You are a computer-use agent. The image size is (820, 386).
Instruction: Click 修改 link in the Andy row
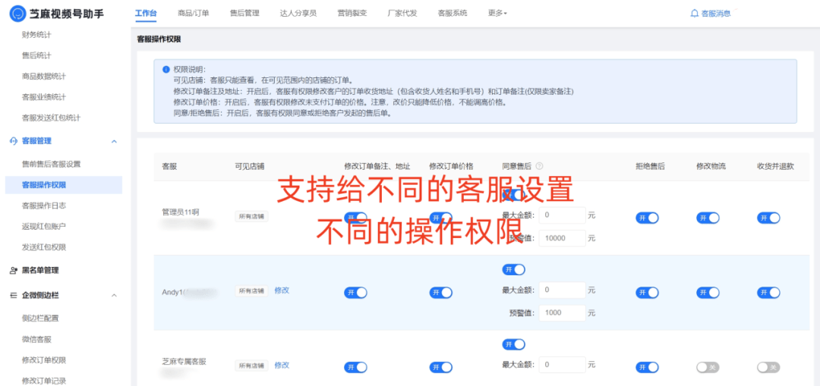click(282, 290)
